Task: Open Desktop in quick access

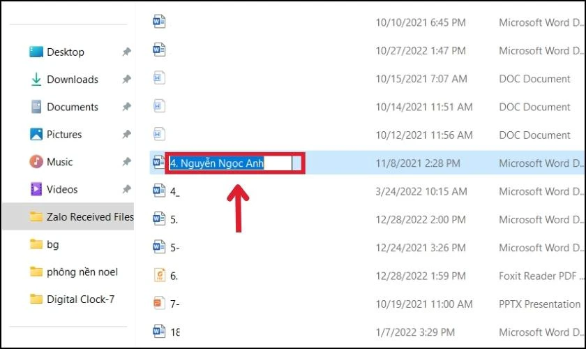Action: 66,52
